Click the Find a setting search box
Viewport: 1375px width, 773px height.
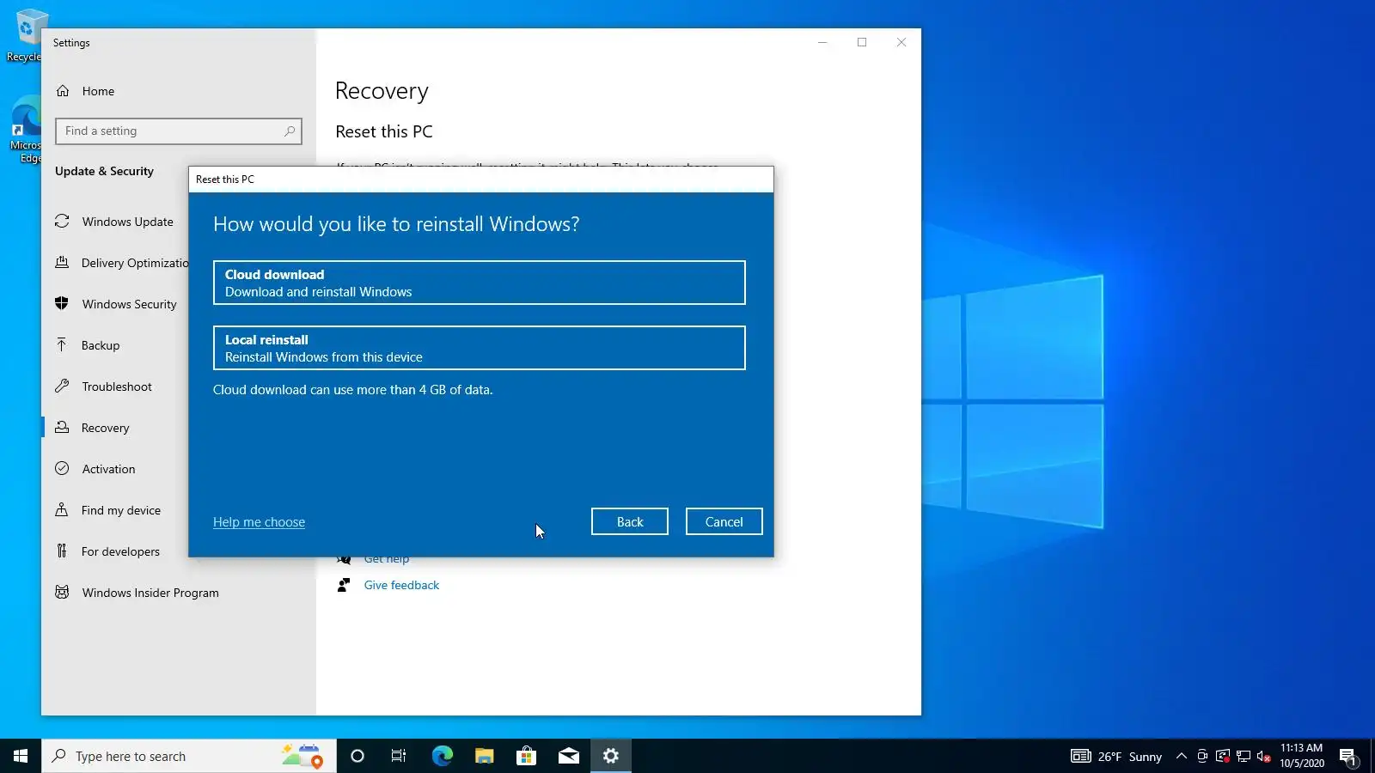(x=179, y=131)
